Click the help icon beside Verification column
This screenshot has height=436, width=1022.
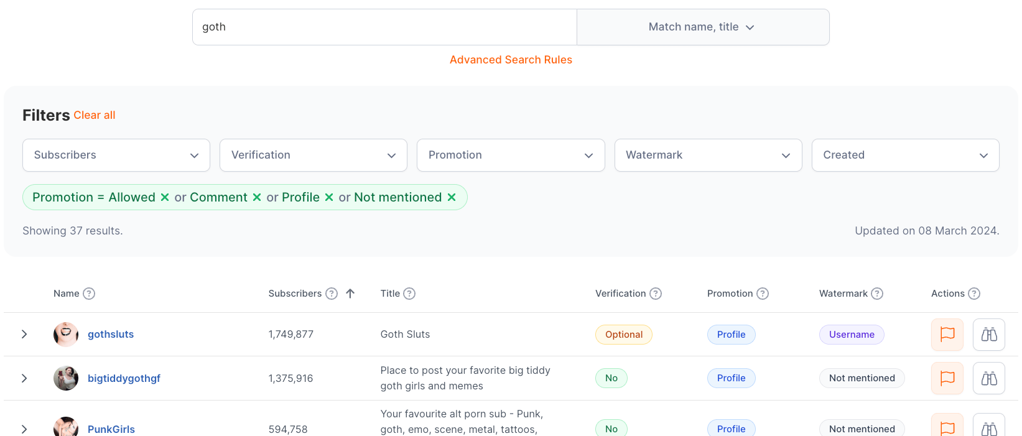(656, 294)
